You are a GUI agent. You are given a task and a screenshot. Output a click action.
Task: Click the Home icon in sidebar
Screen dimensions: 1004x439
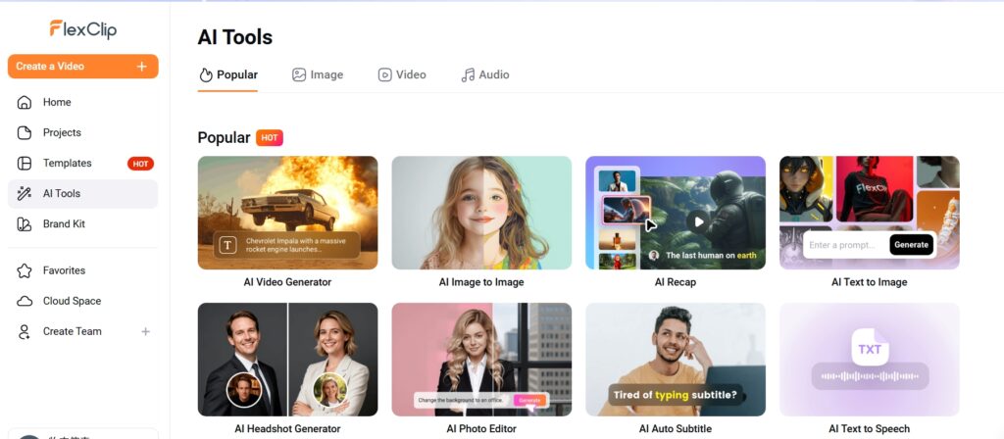[25, 102]
